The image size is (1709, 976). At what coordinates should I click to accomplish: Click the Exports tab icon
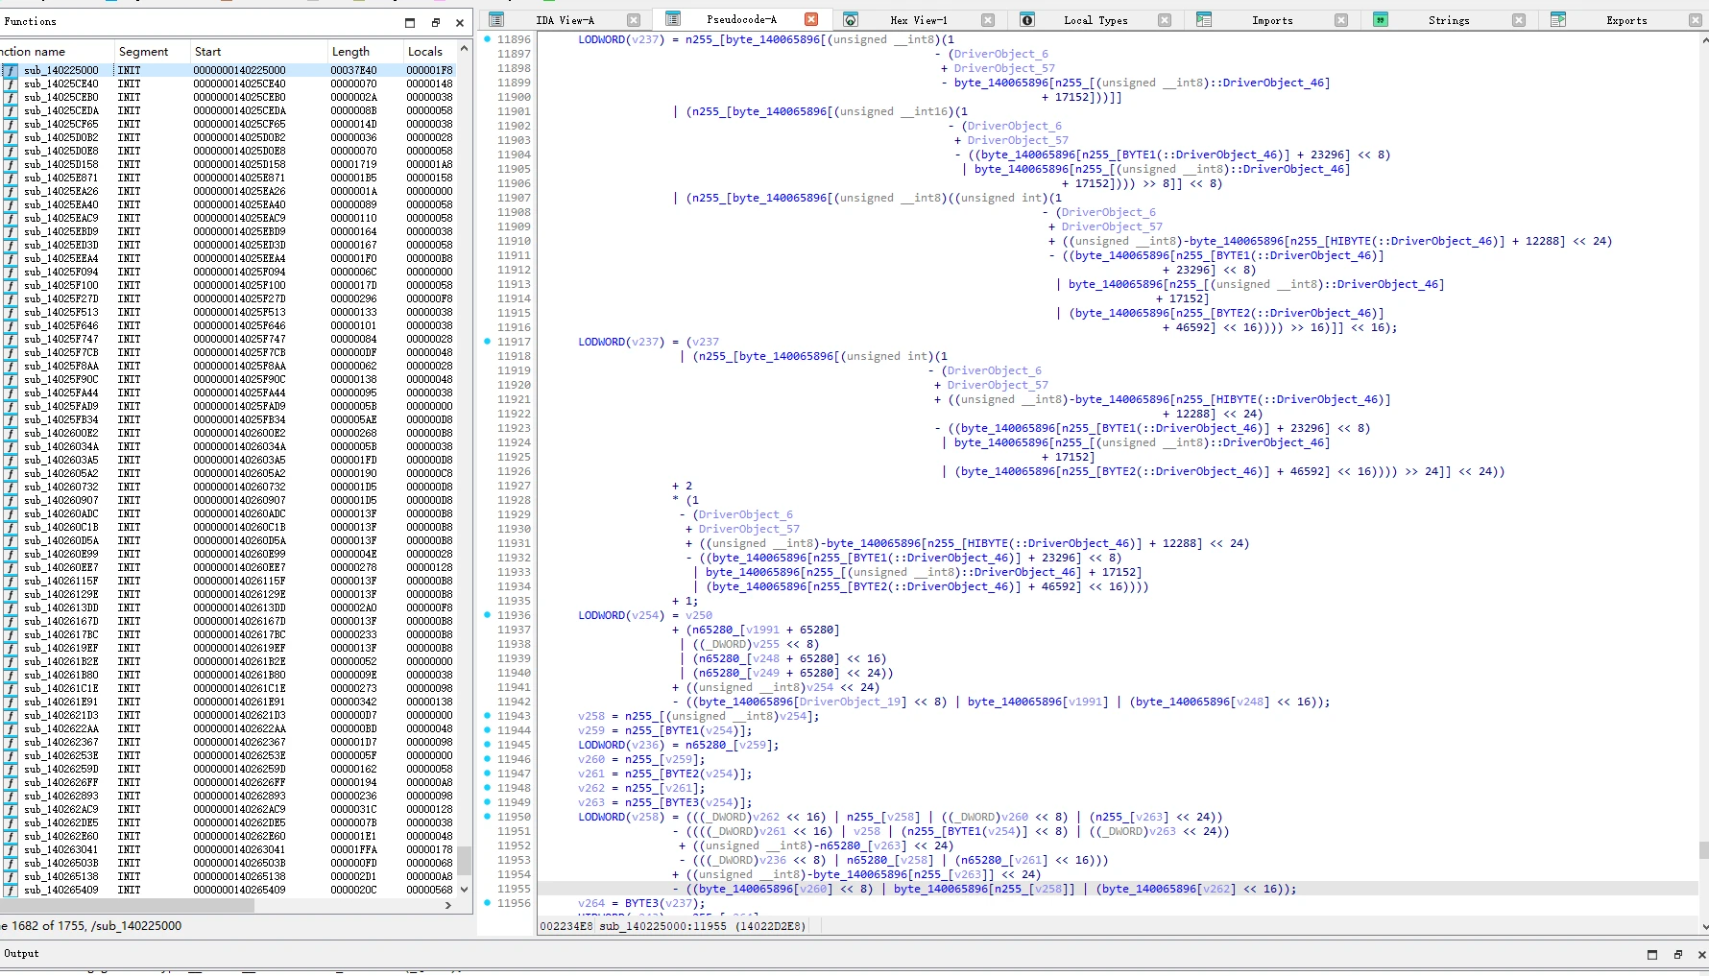pos(1558,19)
